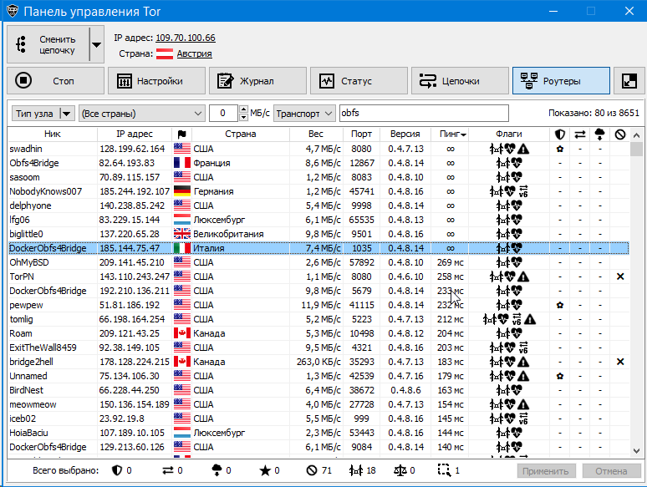Viewport: 647px width, 487px height.
Task: Select the biglittle0 router row
Action: [x=318, y=234]
